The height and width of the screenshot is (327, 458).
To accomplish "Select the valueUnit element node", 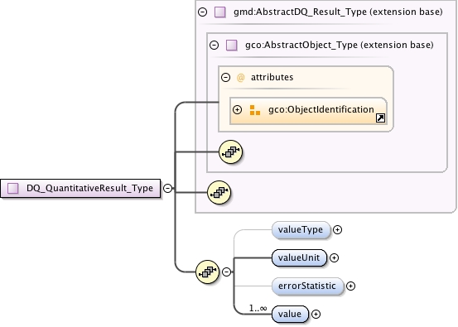I will (x=299, y=257).
